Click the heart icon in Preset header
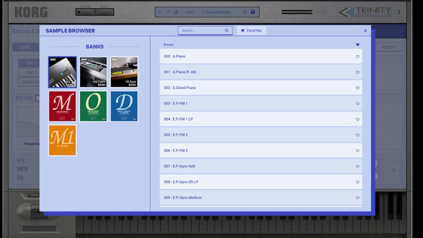 pos(358,45)
